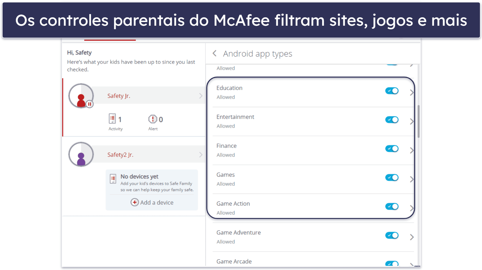Click the Android app types heading
Image resolution: width=482 pixels, height=270 pixels.
pos(258,54)
